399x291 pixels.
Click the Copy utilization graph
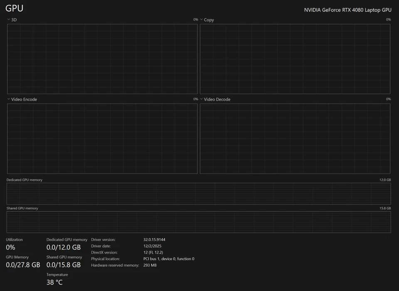tap(295, 59)
